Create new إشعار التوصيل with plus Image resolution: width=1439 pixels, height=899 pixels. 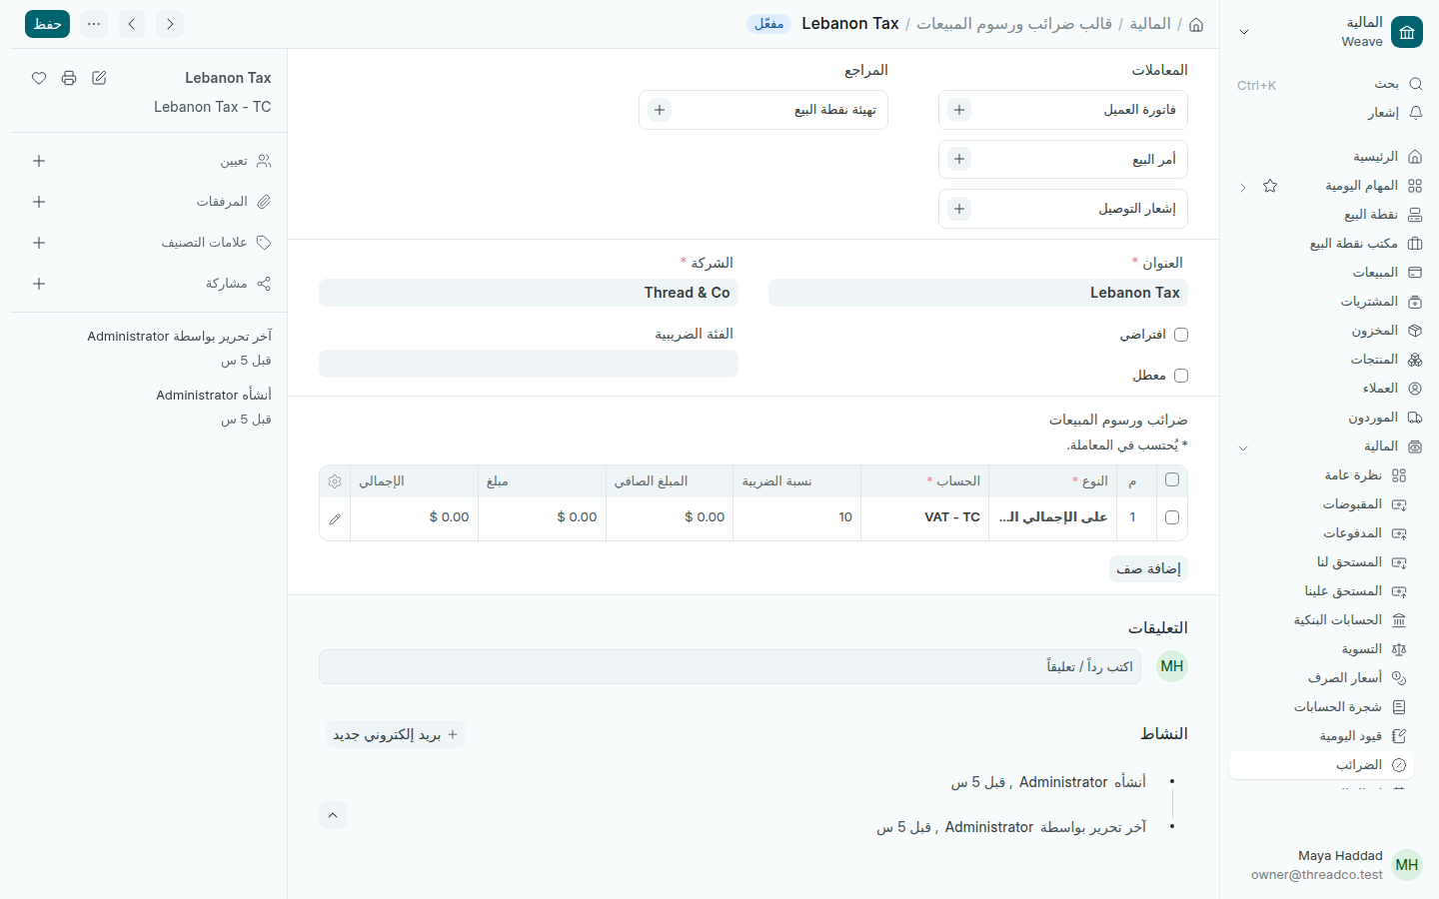click(959, 209)
